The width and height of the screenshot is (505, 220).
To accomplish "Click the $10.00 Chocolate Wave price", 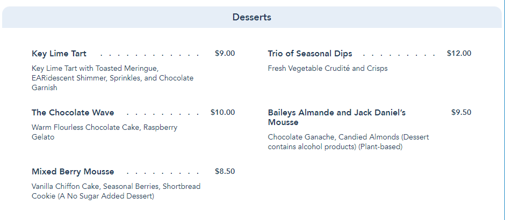I will 222,113.
